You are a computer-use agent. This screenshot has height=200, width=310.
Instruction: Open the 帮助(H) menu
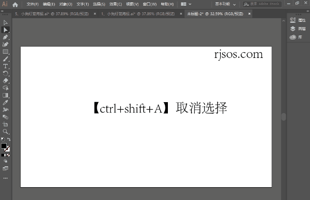(167, 4)
